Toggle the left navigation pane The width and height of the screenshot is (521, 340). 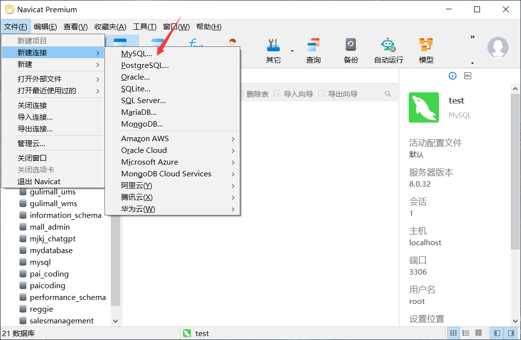497,333
